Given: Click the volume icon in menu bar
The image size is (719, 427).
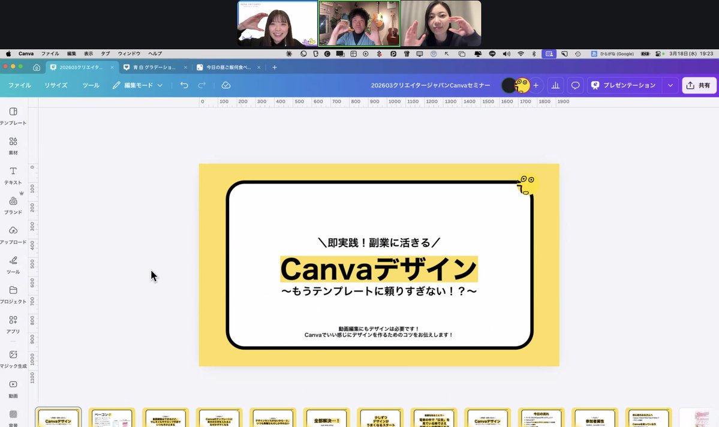Looking at the screenshot, I should pos(507,53).
